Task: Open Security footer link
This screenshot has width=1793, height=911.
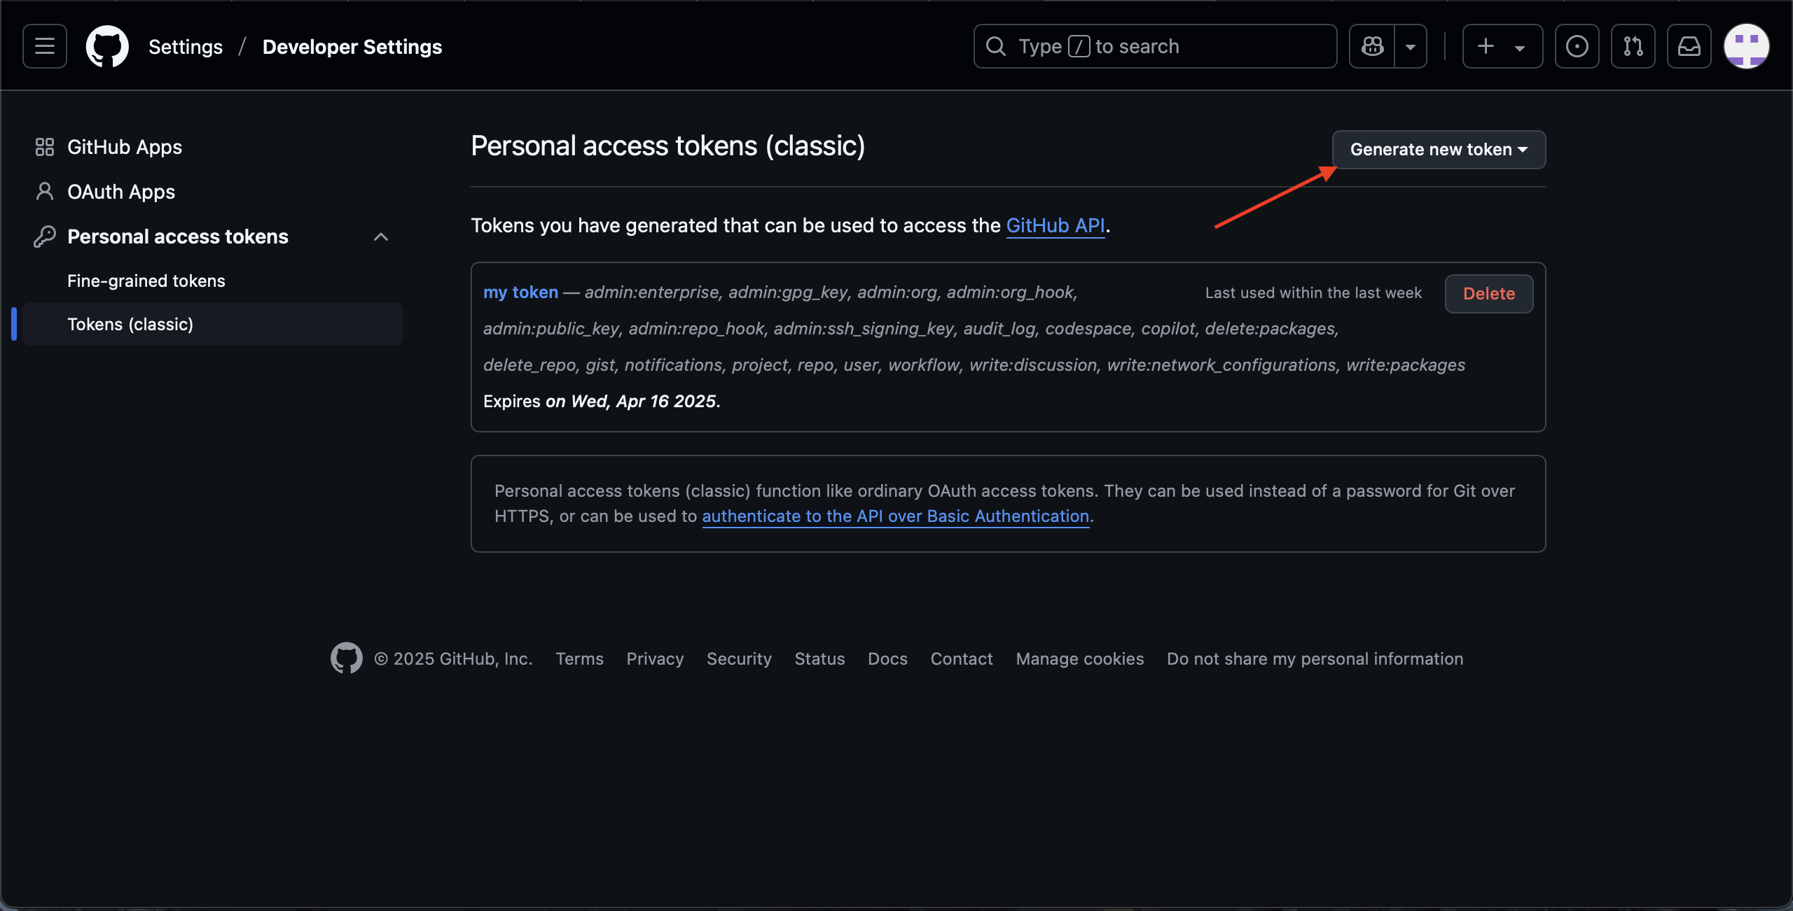Action: (739, 658)
